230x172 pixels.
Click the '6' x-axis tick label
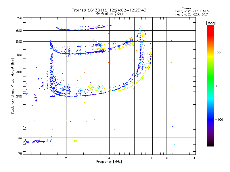click(x=134, y=158)
